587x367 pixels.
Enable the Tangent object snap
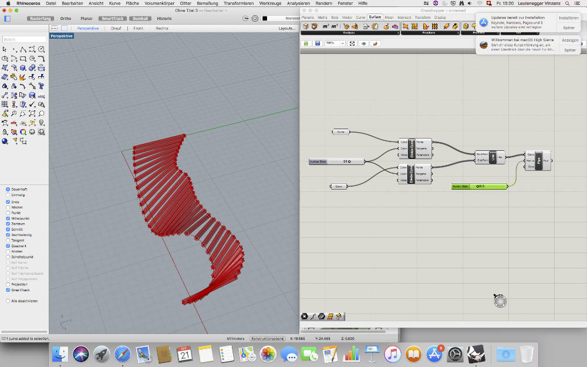pos(8,240)
